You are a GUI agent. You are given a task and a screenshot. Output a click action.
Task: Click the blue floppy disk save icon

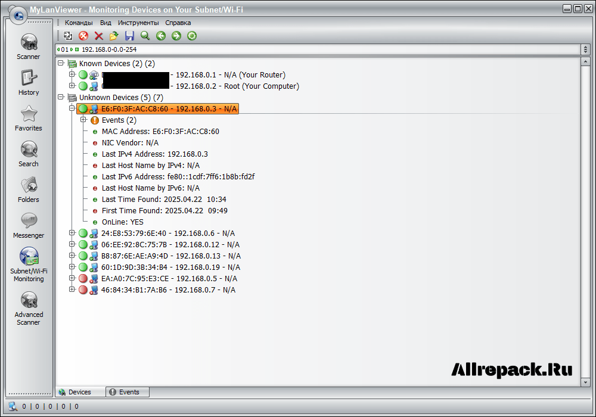point(129,36)
